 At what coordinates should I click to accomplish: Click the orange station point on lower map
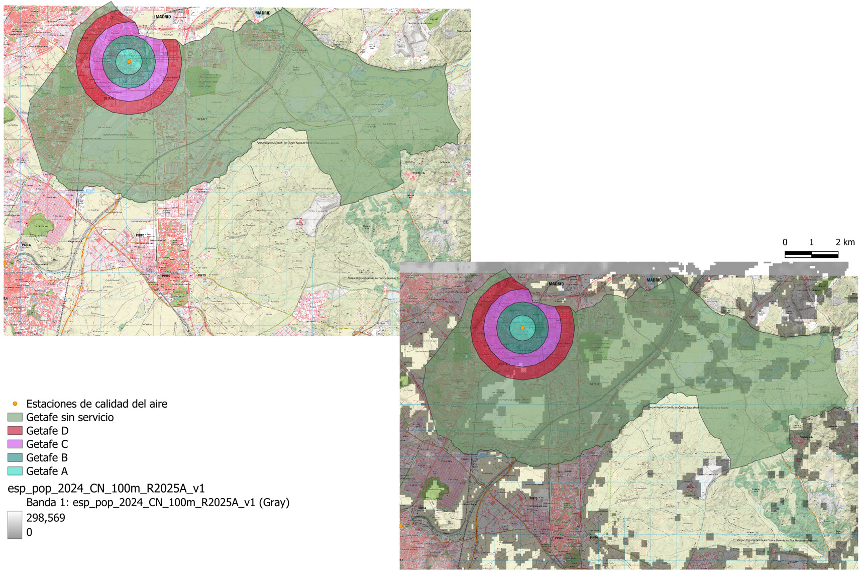click(522, 328)
